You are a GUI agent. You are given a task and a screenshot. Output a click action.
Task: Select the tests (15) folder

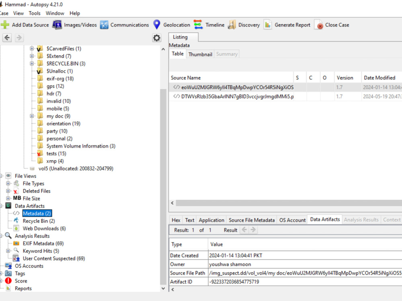click(56, 154)
